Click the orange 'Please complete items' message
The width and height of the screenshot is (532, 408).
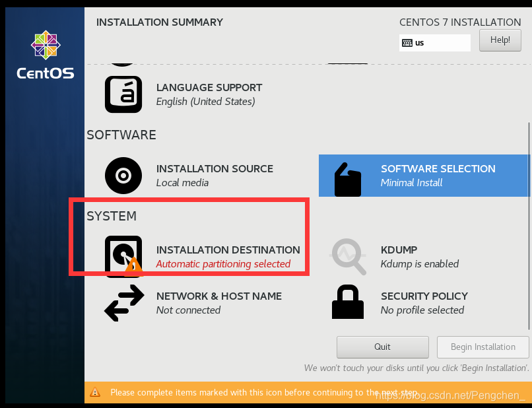[264, 392]
